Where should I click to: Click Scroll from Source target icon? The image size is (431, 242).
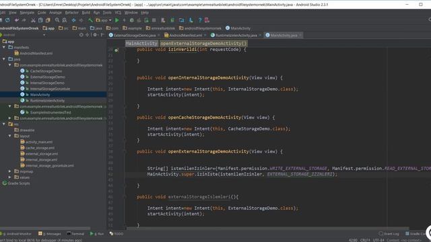81,35
